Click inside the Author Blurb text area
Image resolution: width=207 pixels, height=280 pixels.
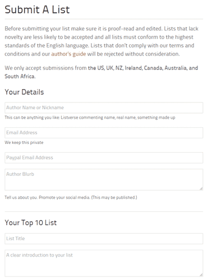[104, 180]
